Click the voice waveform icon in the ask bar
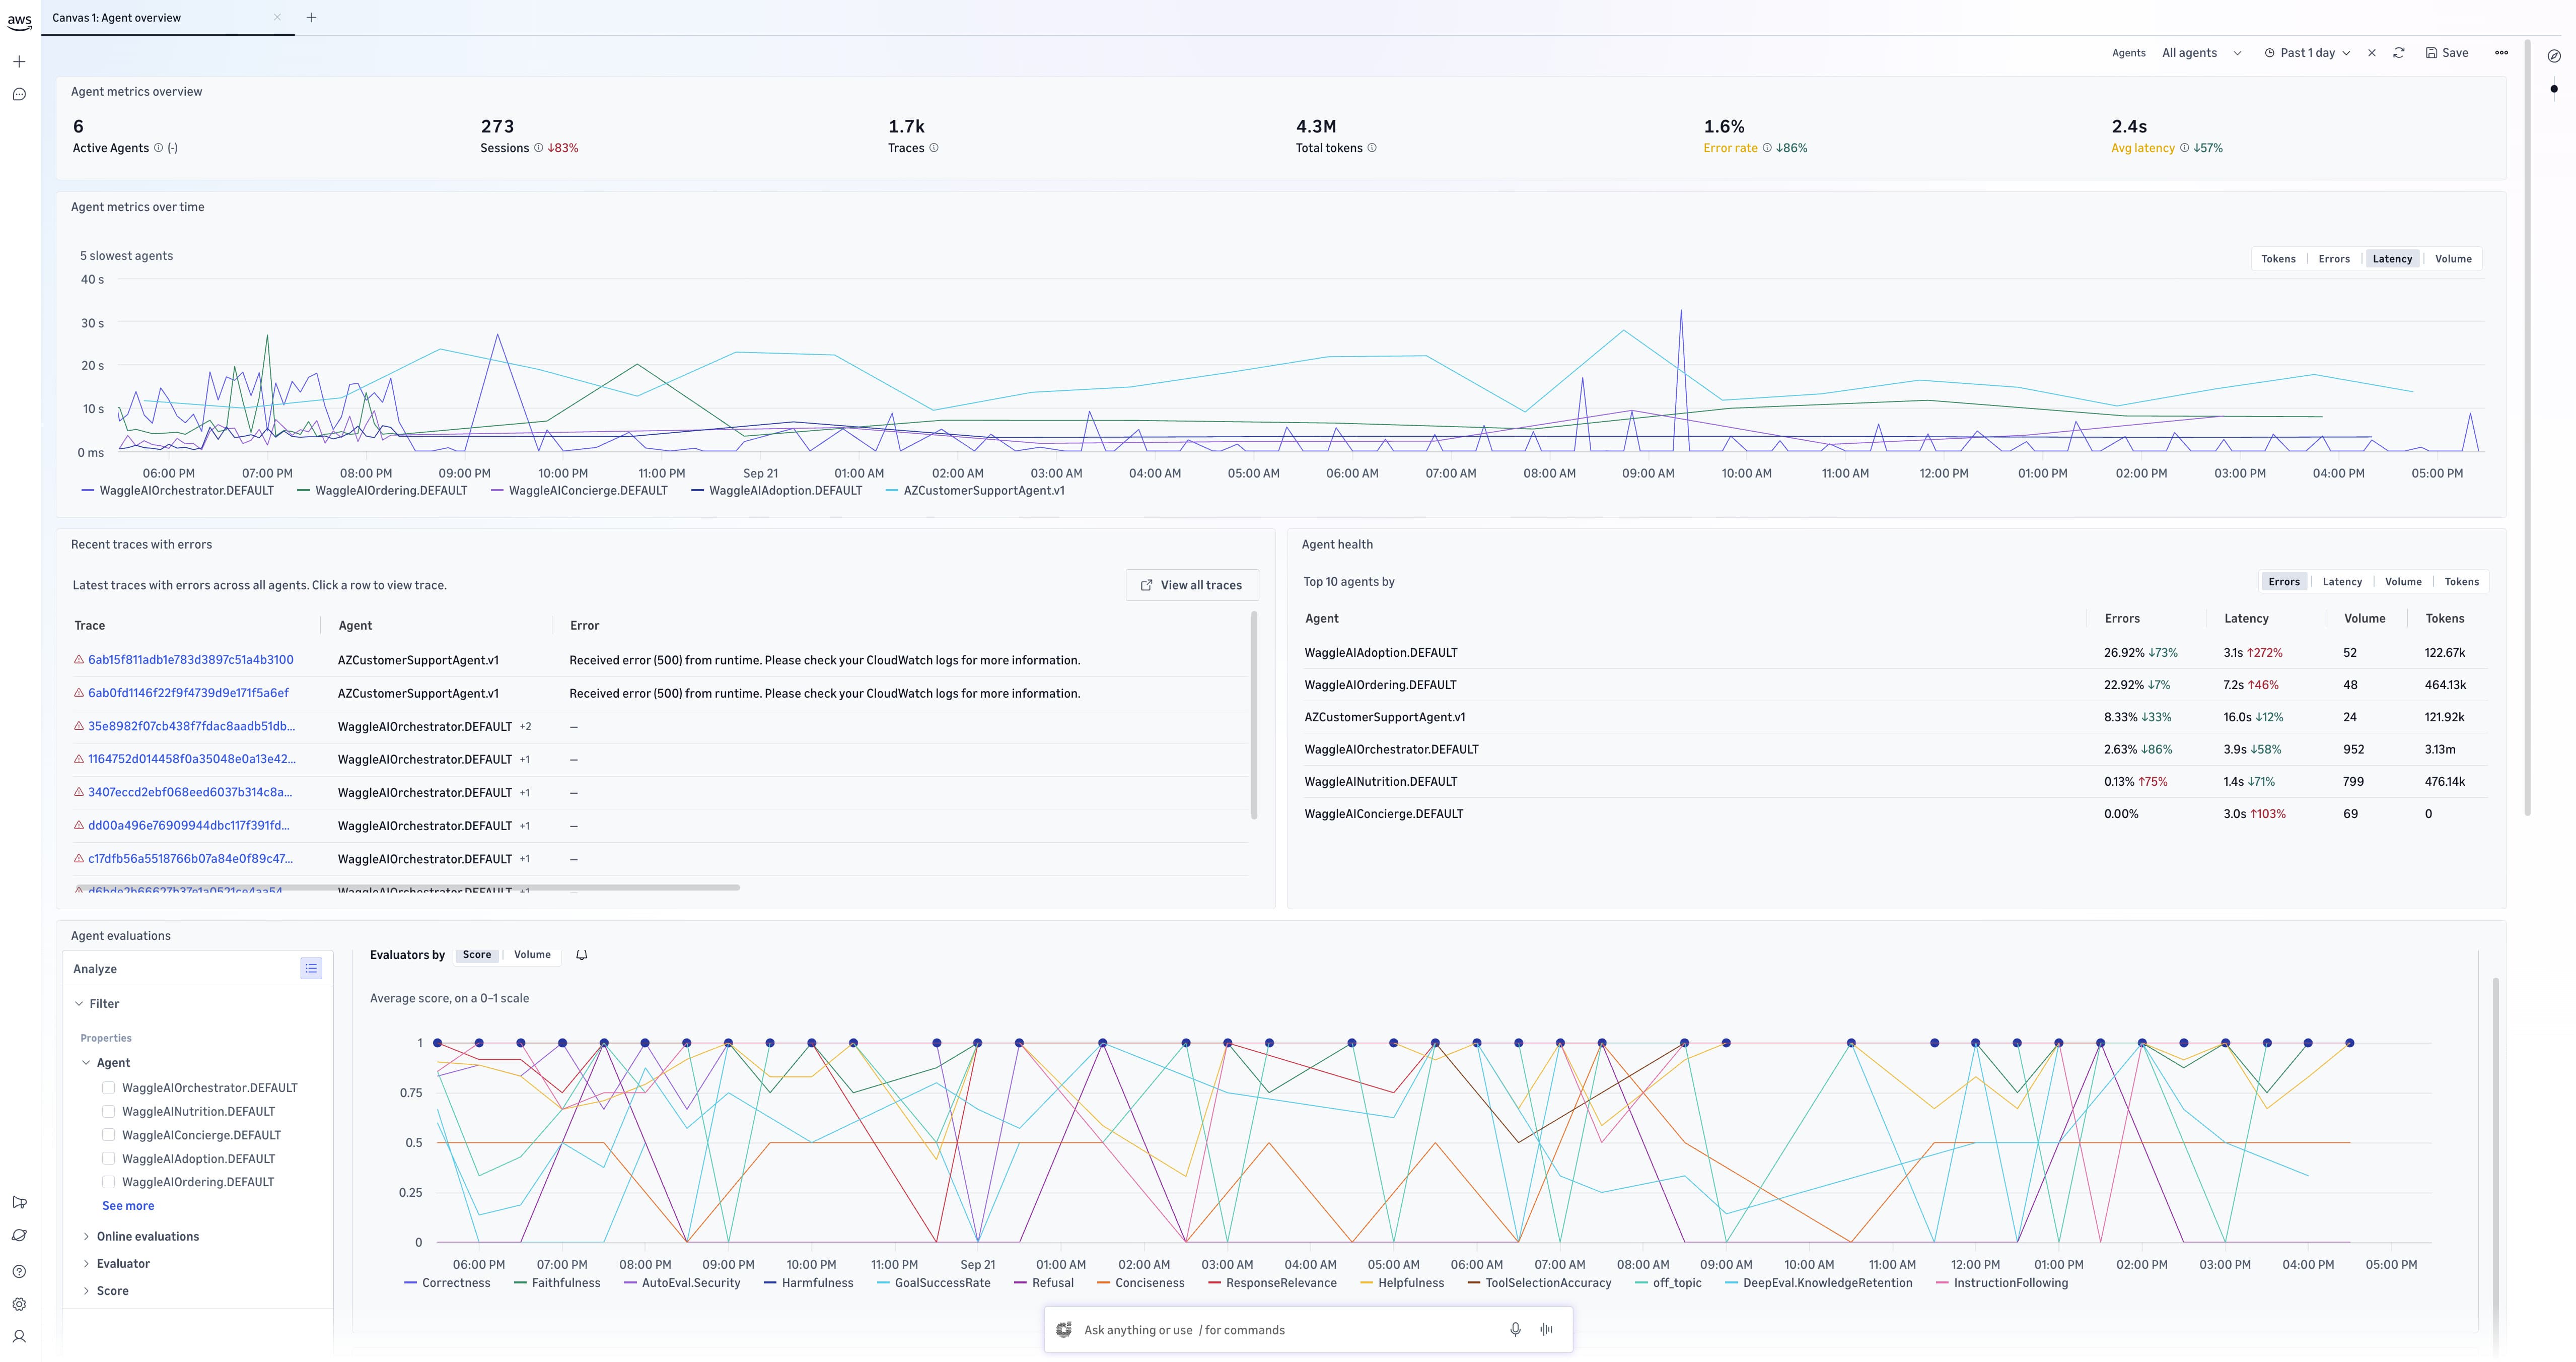The width and height of the screenshot is (2576, 1362). click(x=1546, y=1330)
